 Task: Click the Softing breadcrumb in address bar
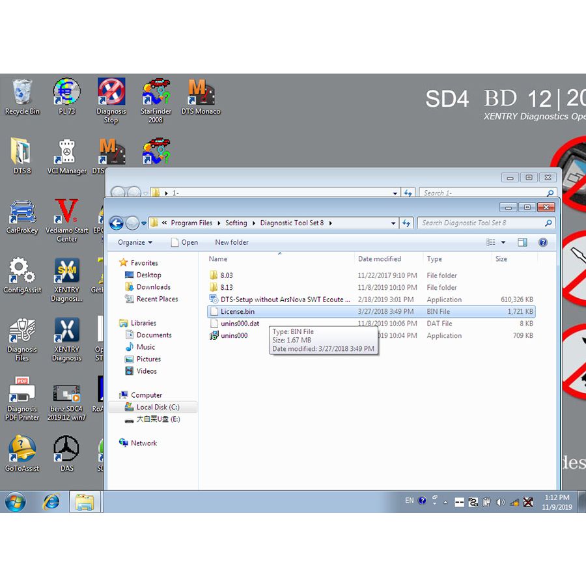(236, 223)
